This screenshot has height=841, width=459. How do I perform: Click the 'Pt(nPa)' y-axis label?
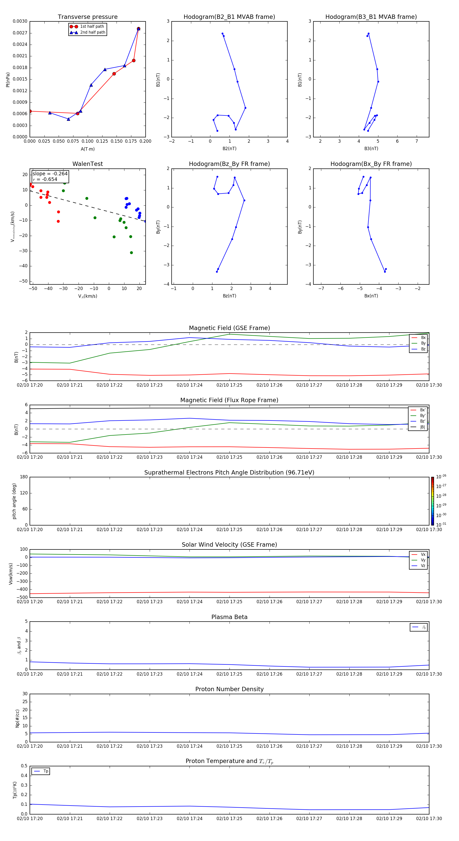[x=8, y=79]
